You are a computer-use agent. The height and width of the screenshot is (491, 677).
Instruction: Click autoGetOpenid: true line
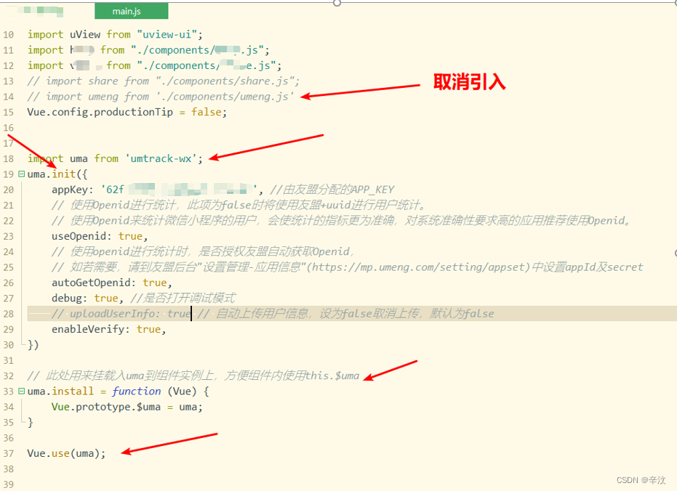tap(112, 283)
